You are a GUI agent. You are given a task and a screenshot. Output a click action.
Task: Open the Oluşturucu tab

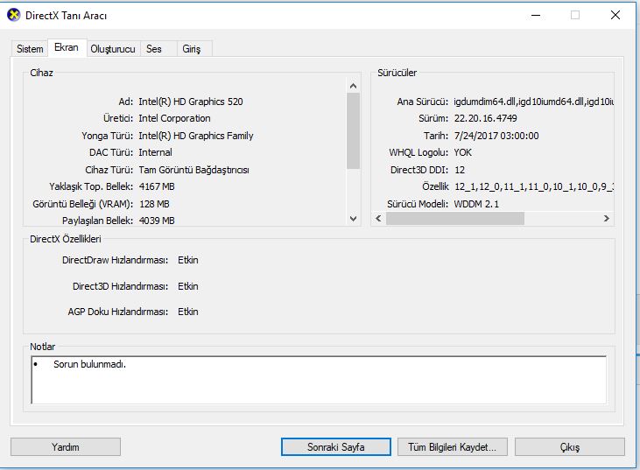coord(113,49)
